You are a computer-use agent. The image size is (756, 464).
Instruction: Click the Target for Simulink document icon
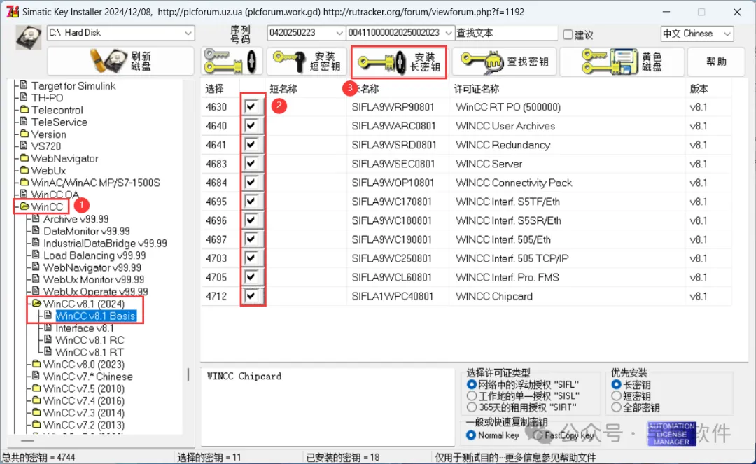click(x=24, y=85)
